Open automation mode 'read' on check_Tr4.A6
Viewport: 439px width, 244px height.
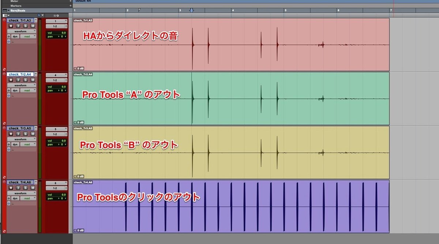(x=28, y=198)
